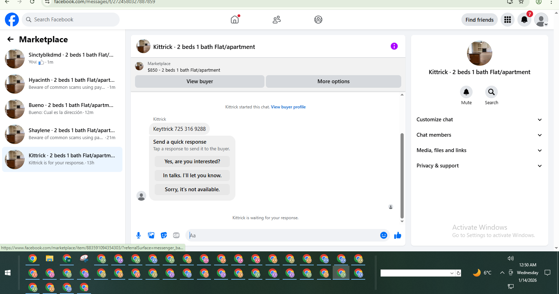Open the Facebook logo home link
Screen dimensions: 559x294
pos(12,20)
